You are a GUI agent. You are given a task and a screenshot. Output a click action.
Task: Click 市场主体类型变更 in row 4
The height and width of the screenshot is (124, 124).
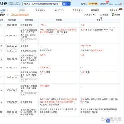tap(28, 51)
